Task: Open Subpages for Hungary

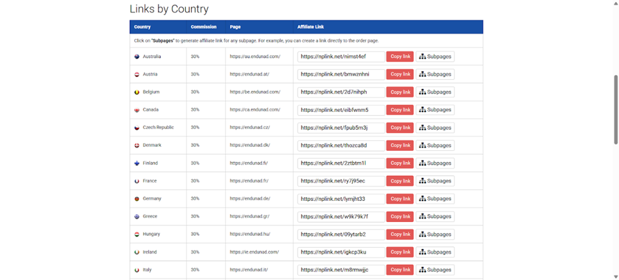Action: [435, 235]
